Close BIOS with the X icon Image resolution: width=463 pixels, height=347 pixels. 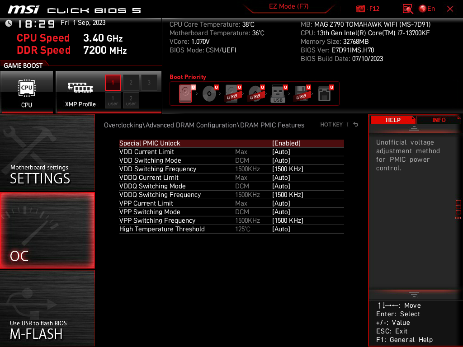pos(450,9)
